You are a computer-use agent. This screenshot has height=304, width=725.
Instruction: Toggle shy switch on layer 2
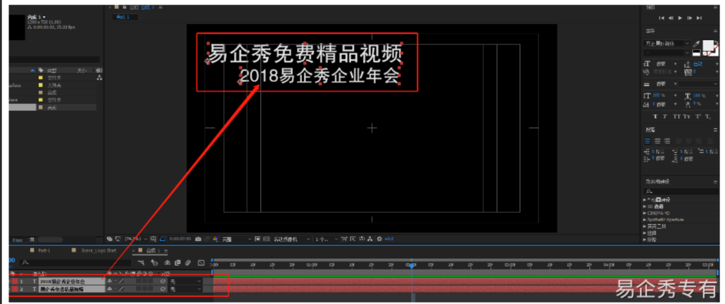[x=110, y=289]
